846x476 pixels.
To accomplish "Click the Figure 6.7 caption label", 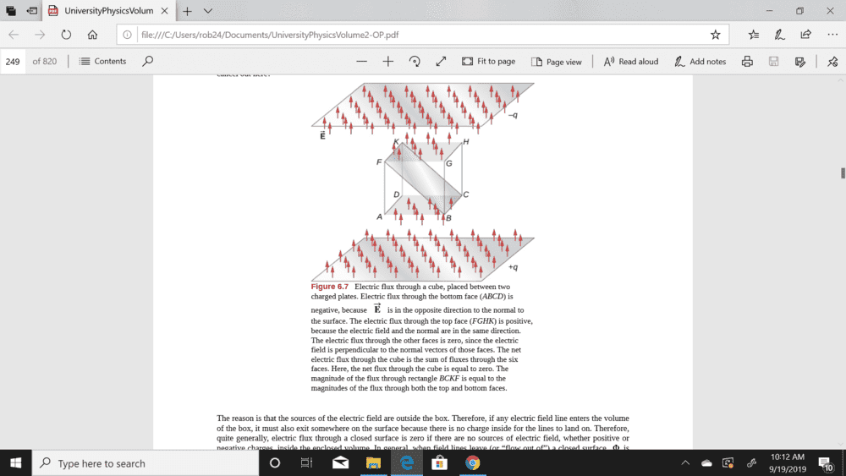I will 330,287.
